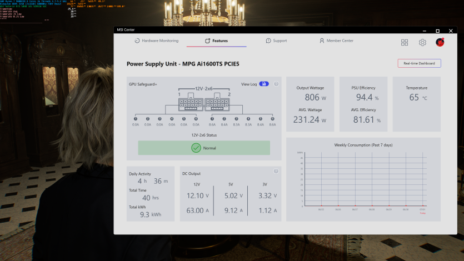Click the green Normal status checkmark
This screenshot has height=261, width=464.
(196, 148)
